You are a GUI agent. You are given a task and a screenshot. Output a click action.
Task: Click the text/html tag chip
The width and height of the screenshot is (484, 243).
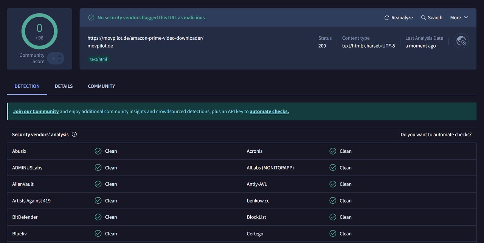(98, 59)
